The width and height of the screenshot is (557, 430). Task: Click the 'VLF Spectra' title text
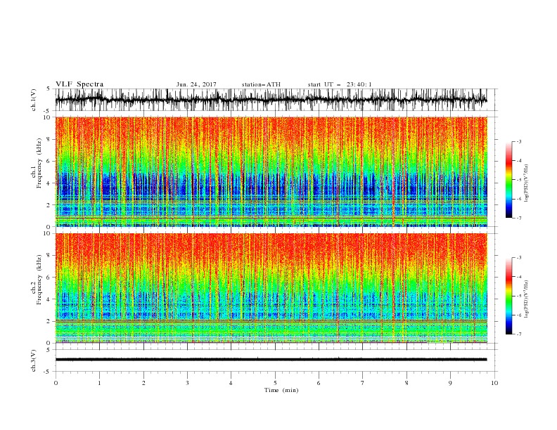pos(79,84)
